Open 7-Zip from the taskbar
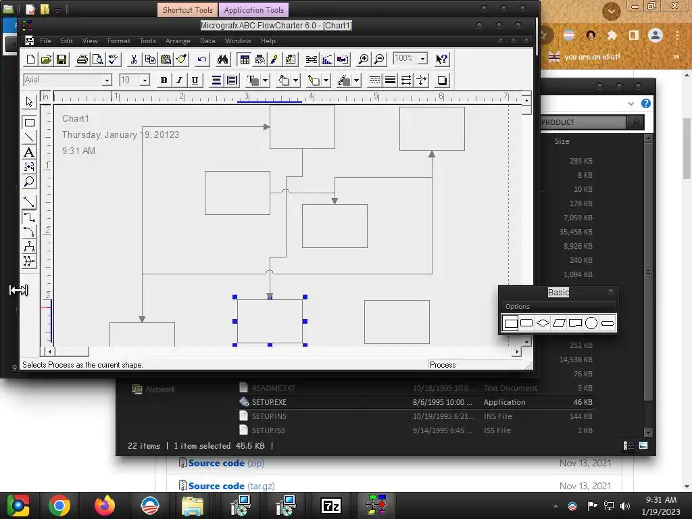Screen dimensions: 692x519 click(x=331, y=505)
